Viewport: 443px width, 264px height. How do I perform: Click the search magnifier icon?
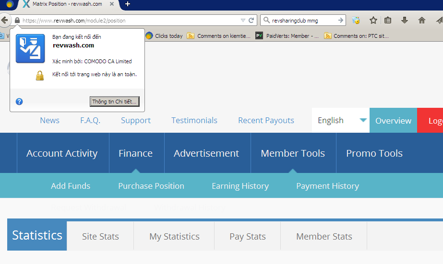[x=266, y=20]
